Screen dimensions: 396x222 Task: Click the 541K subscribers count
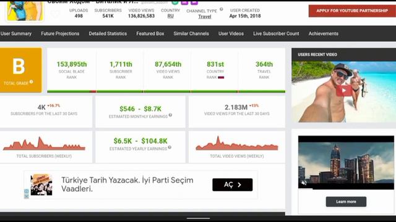pyautogui.click(x=108, y=16)
